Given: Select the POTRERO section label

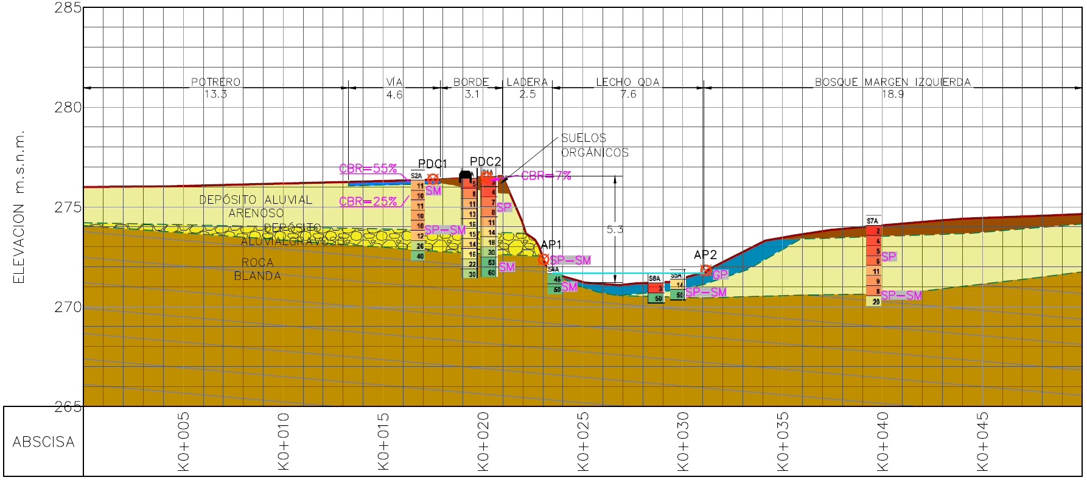Looking at the screenshot, I should tap(216, 82).
